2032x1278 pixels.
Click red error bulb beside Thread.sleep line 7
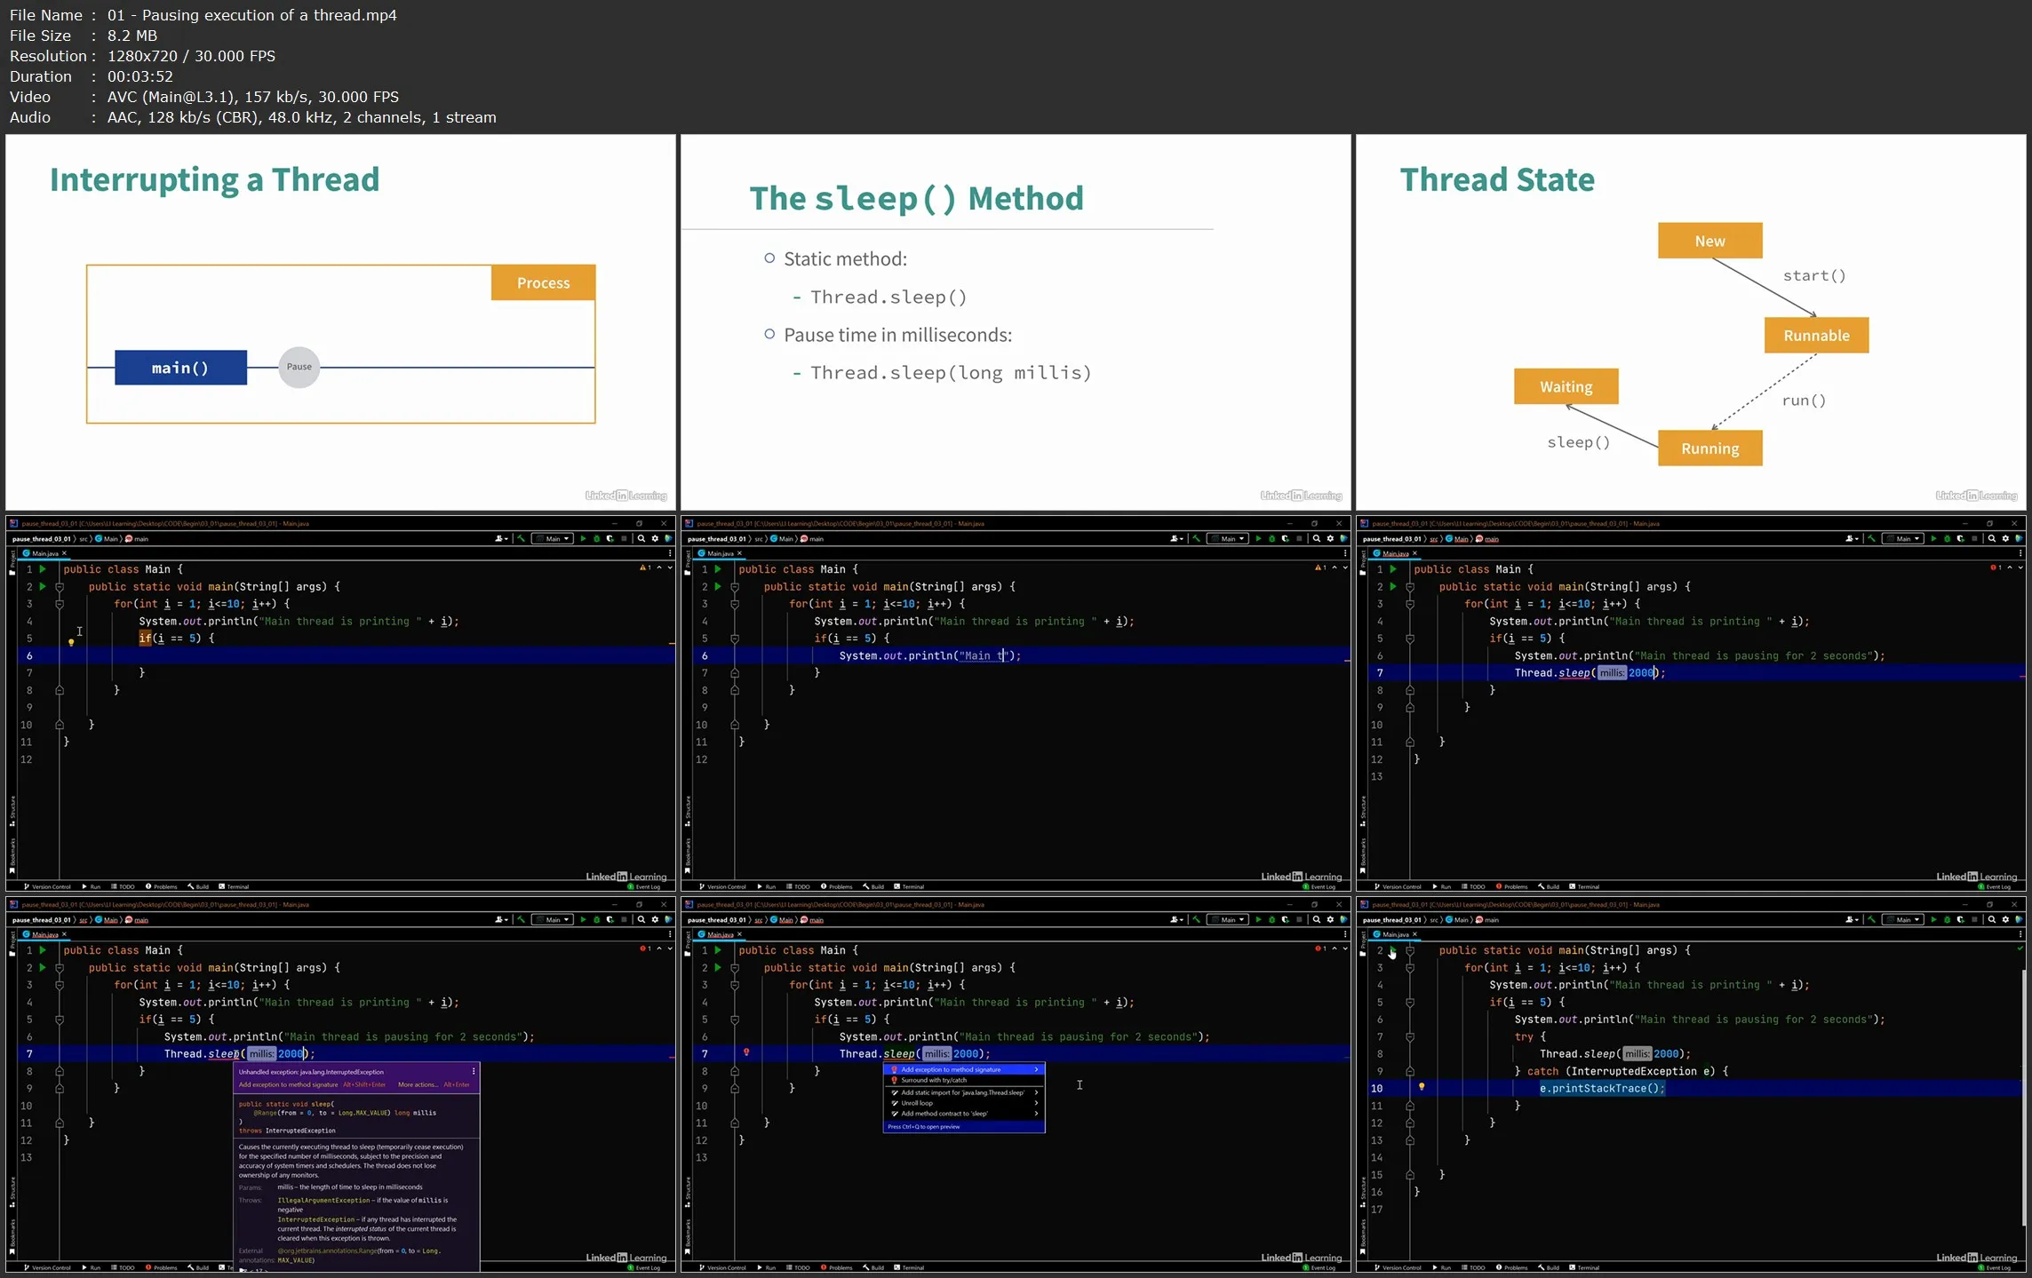tap(746, 1052)
